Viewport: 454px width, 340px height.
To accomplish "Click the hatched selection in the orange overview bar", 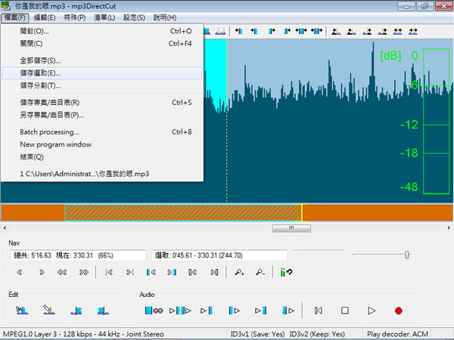I will pyautogui.click(x=183, y=213).
